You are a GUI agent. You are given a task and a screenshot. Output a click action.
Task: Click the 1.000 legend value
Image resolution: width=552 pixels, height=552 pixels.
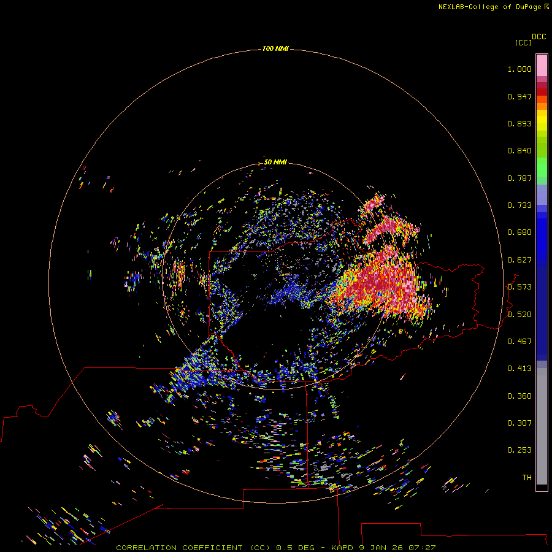pos(519,69)
